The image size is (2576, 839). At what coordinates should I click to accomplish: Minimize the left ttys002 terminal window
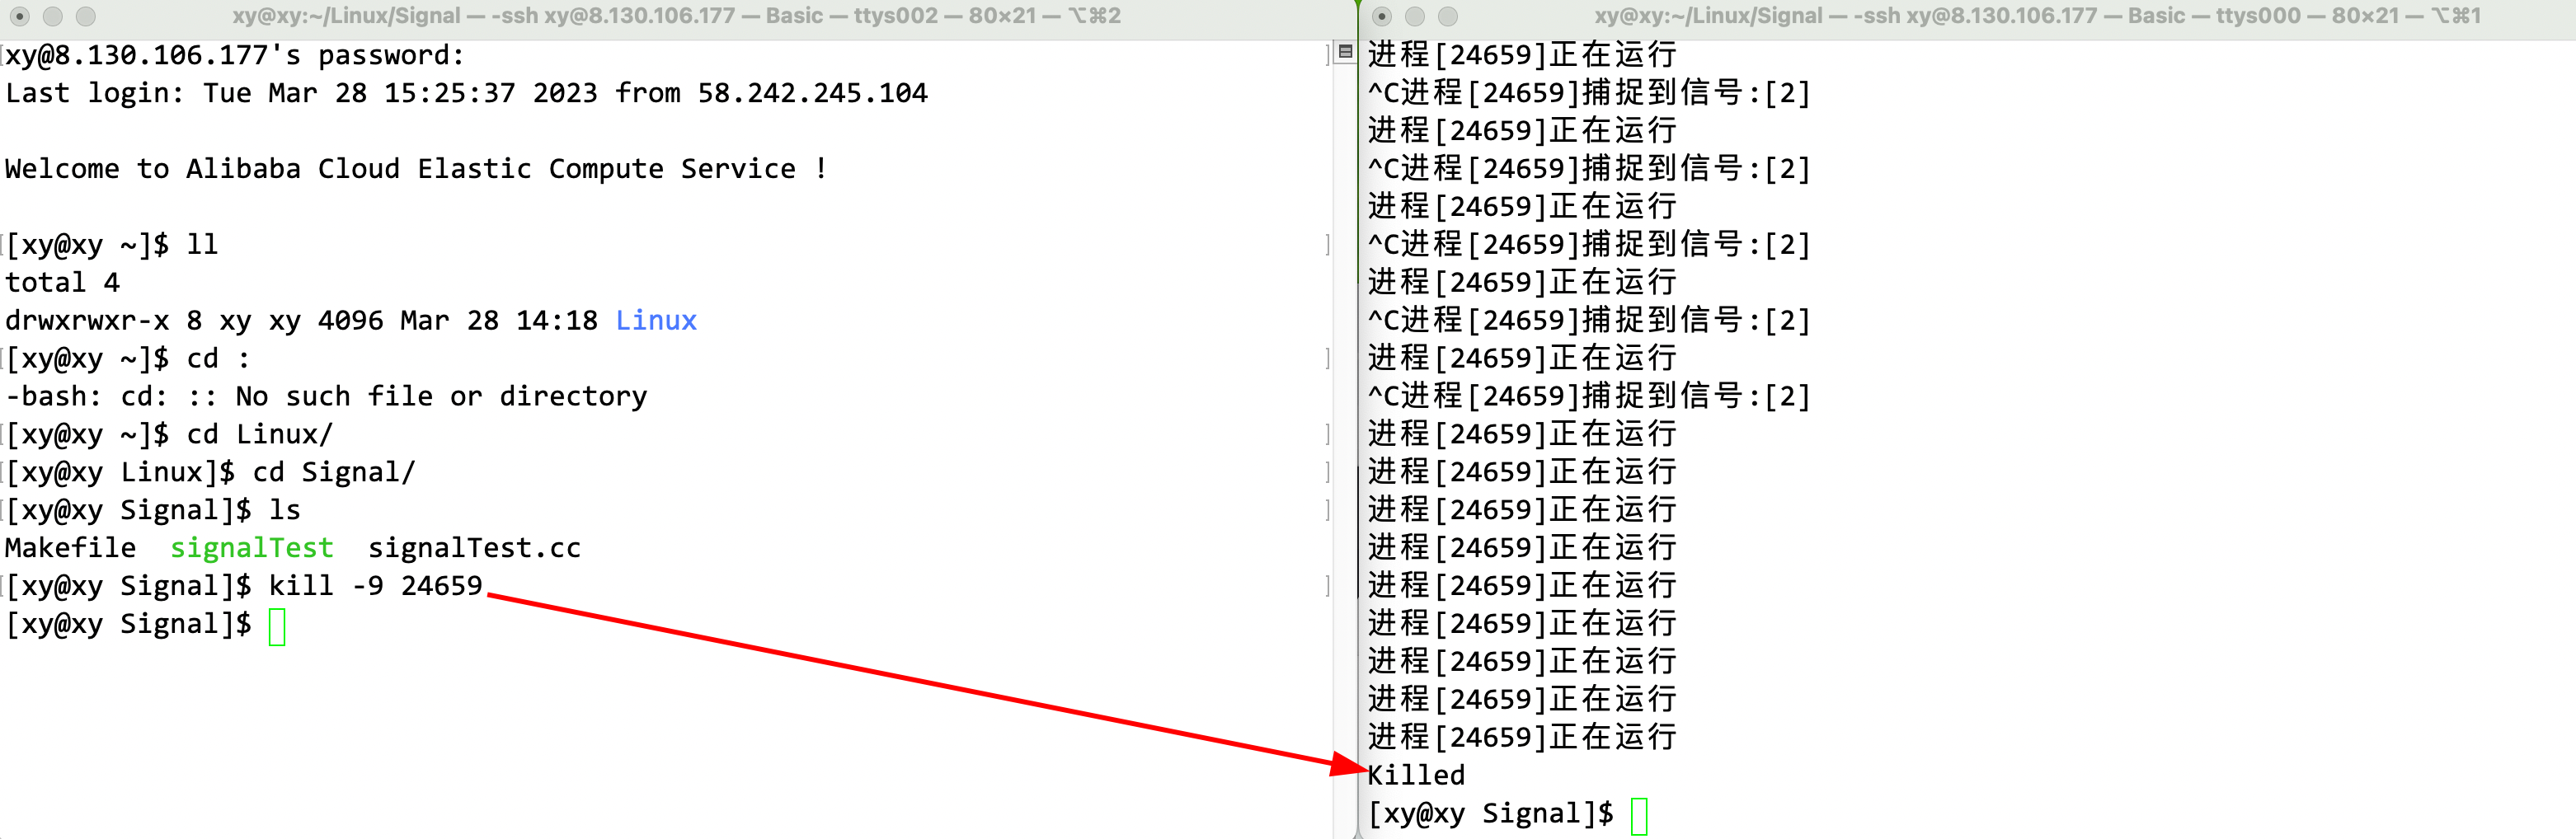pyautogui.click(x=53, y=16)
